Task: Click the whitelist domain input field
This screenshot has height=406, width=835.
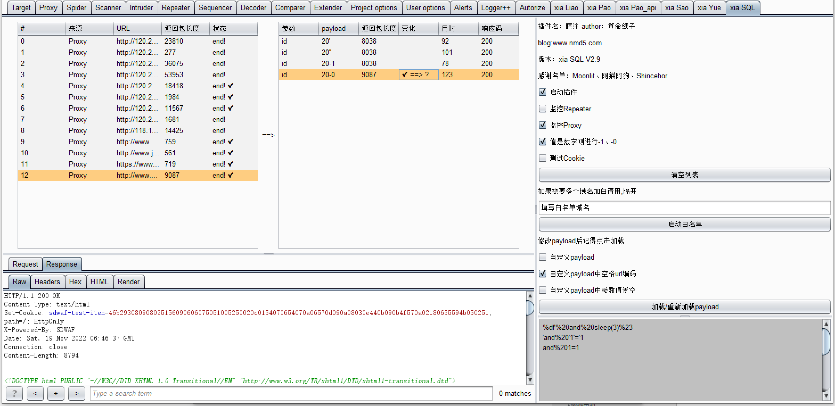Action: [684, 208]
